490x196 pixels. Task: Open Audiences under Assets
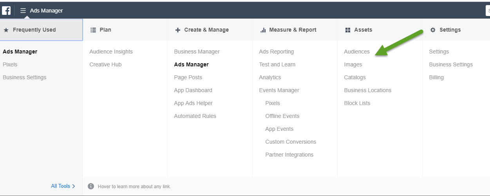(x=357, y=52)
